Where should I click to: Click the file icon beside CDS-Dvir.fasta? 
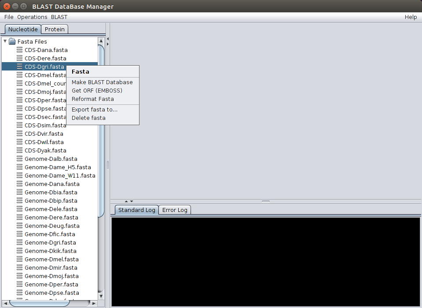(x=20, y=134)
